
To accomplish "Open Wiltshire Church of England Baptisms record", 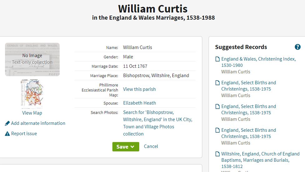I will tap(260, 160).
